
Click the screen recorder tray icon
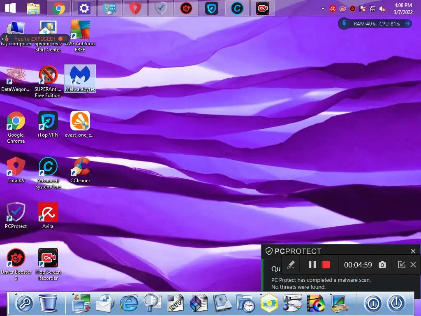[343, 9]
